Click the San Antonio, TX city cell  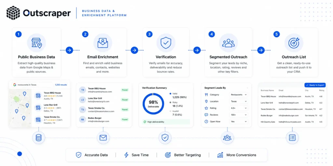pyautogui.click(x=311, y=116)
